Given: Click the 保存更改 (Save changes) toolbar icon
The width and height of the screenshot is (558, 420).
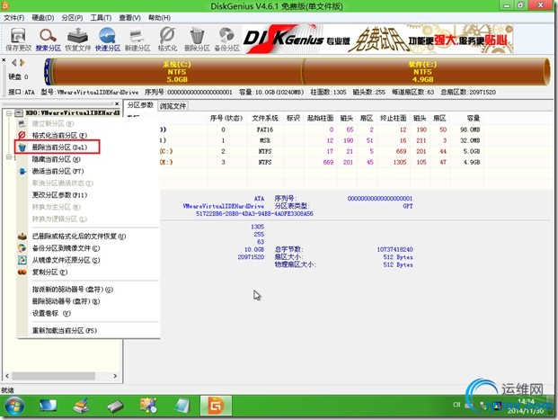Looking at the screenshot, I should click(x=18, y=40).
